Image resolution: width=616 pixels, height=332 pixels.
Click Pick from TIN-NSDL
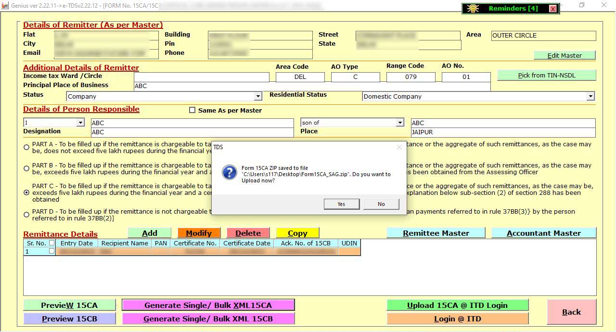546,75
